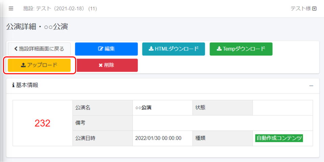Collapse the 基本情報 panel with minus
This screenshot has width=324, height=162.
pyautogui.click(x=311, y=86)
